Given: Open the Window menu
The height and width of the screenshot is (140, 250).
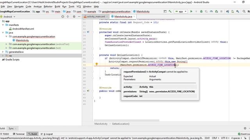Looking at the screenshot, I should (87, 7).
